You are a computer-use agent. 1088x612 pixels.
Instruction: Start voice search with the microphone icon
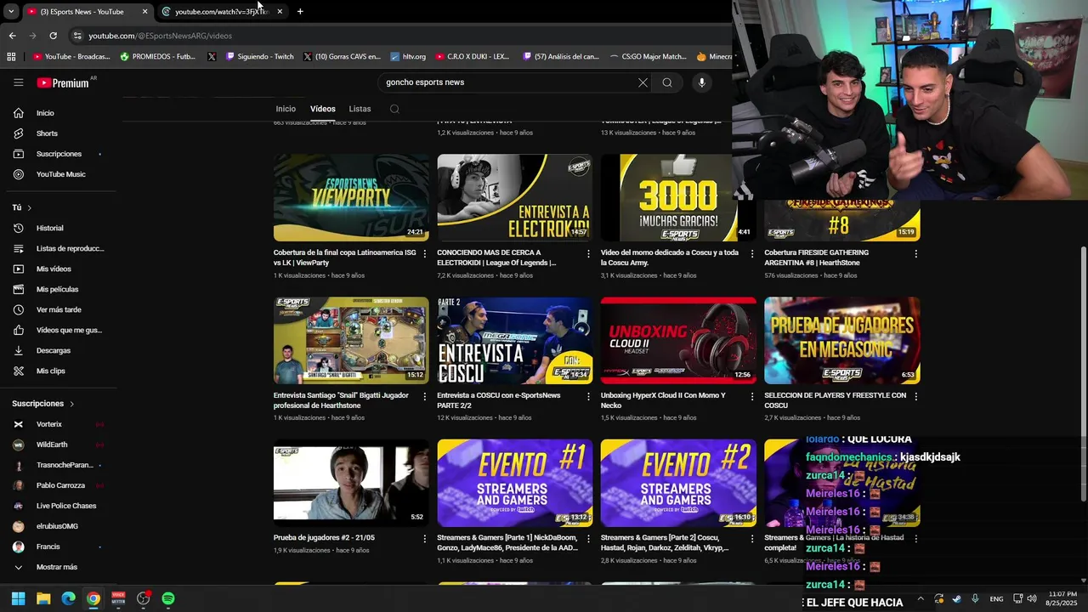click(701, 82)
